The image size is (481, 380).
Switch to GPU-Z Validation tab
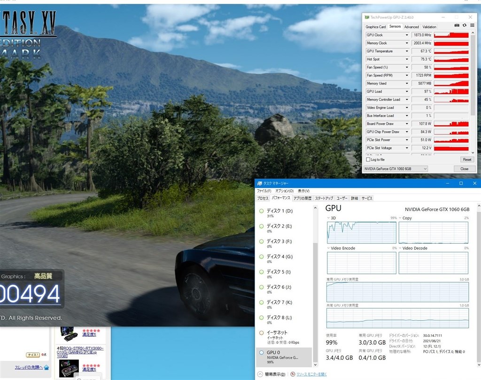(429, 27)
